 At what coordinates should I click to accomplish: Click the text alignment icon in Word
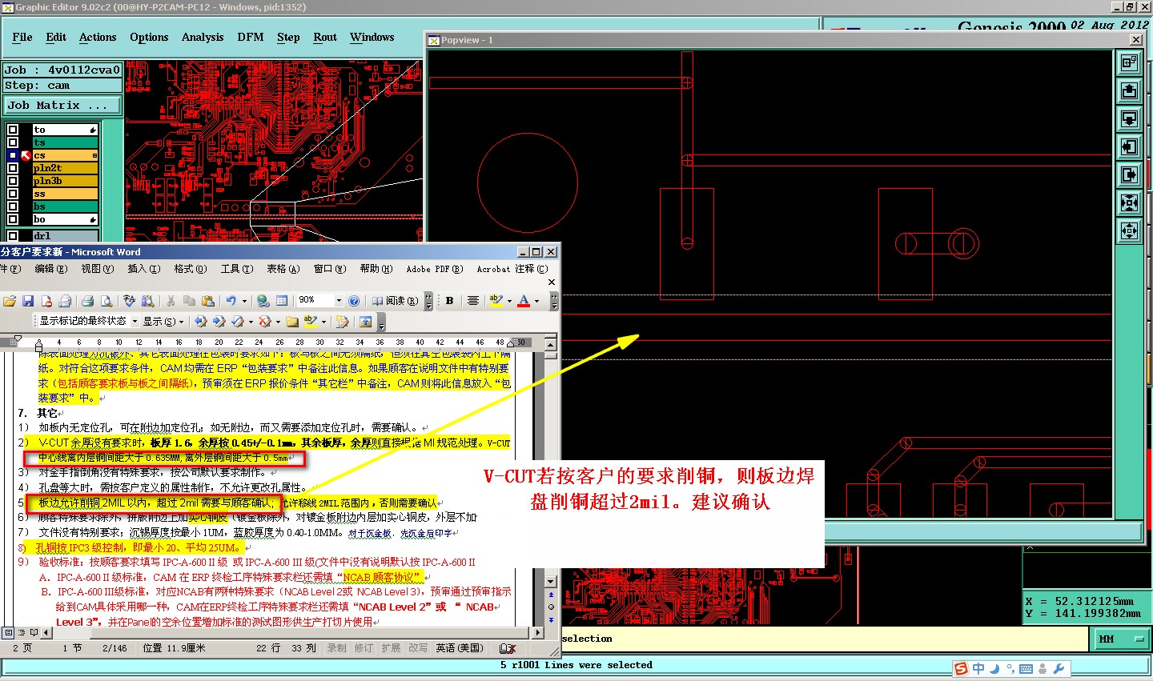473,301
